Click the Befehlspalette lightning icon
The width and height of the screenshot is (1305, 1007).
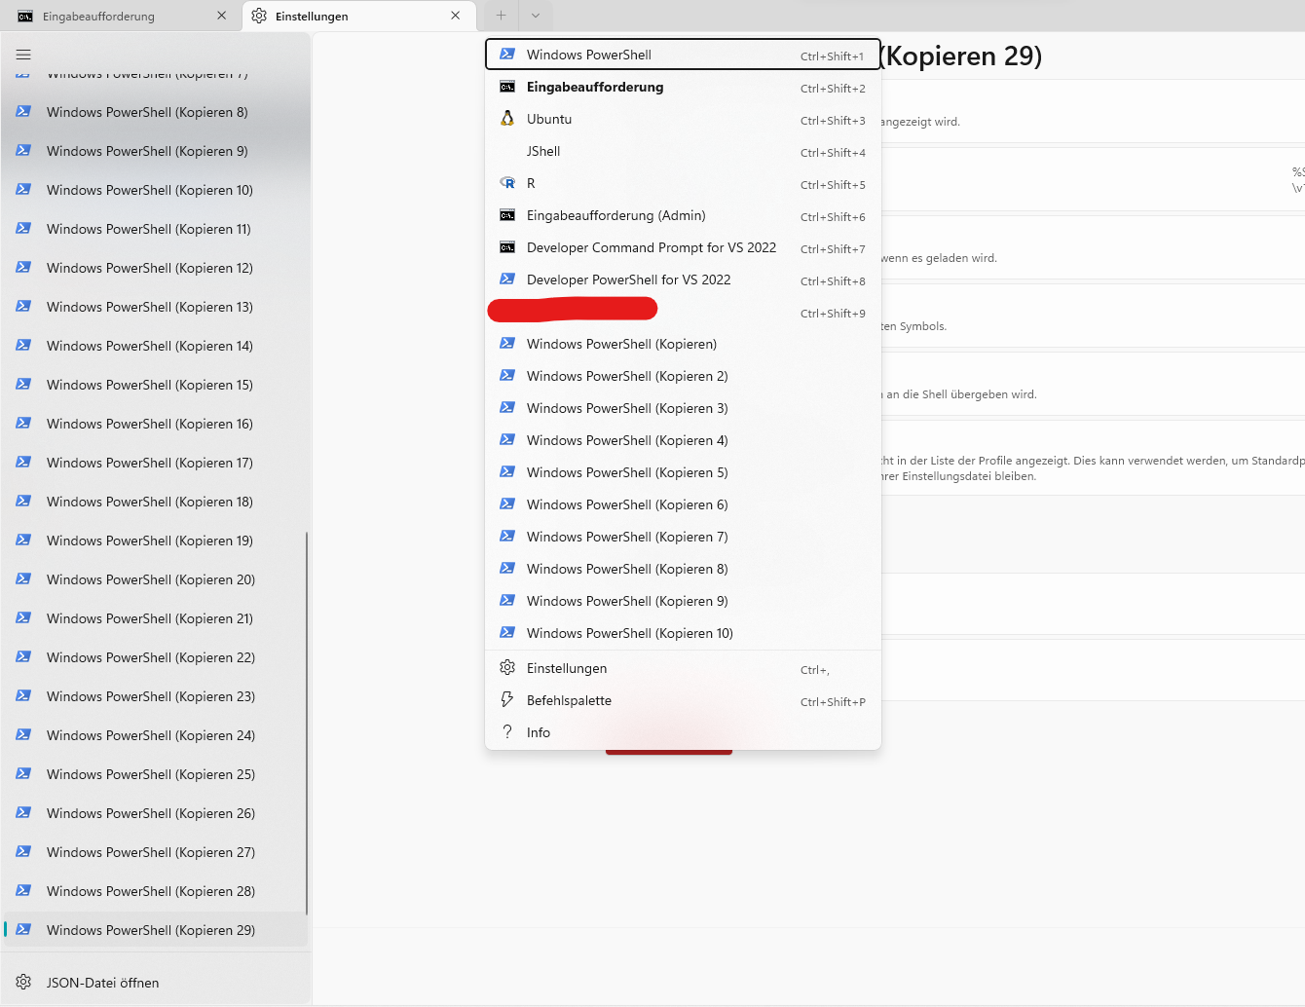[507, 699]
